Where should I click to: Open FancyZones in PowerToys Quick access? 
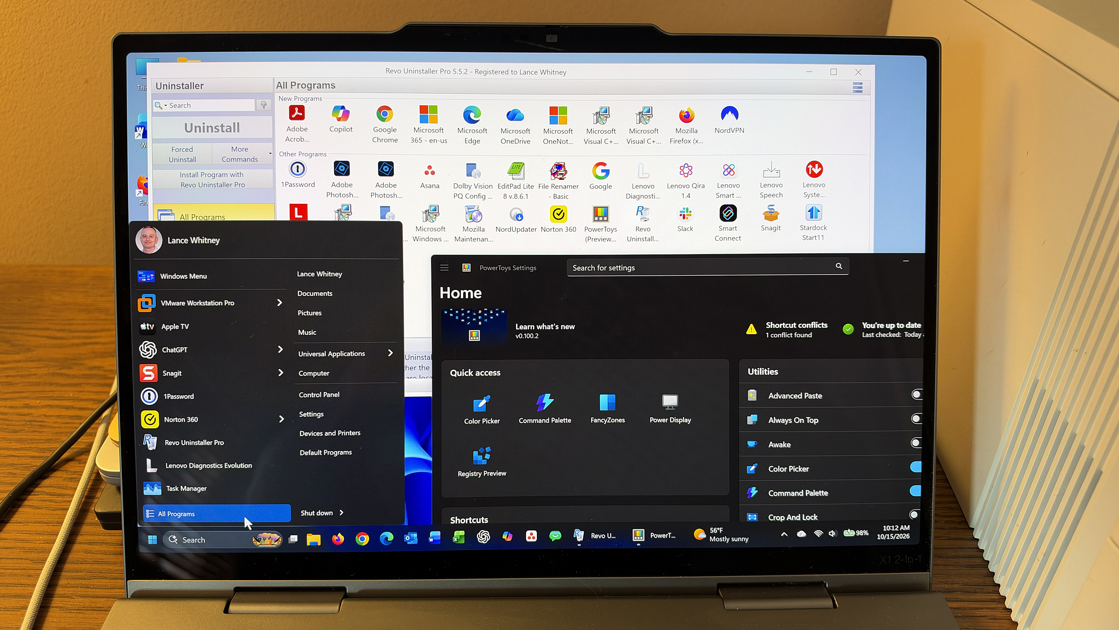click(x=607, y=409)
